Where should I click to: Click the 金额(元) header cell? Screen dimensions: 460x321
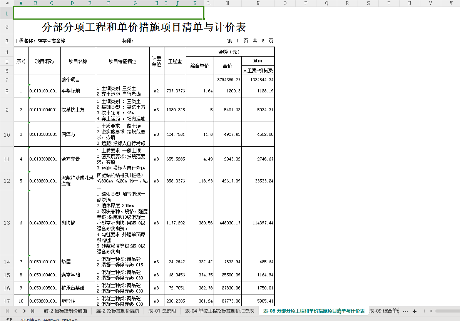coord(230,52)
